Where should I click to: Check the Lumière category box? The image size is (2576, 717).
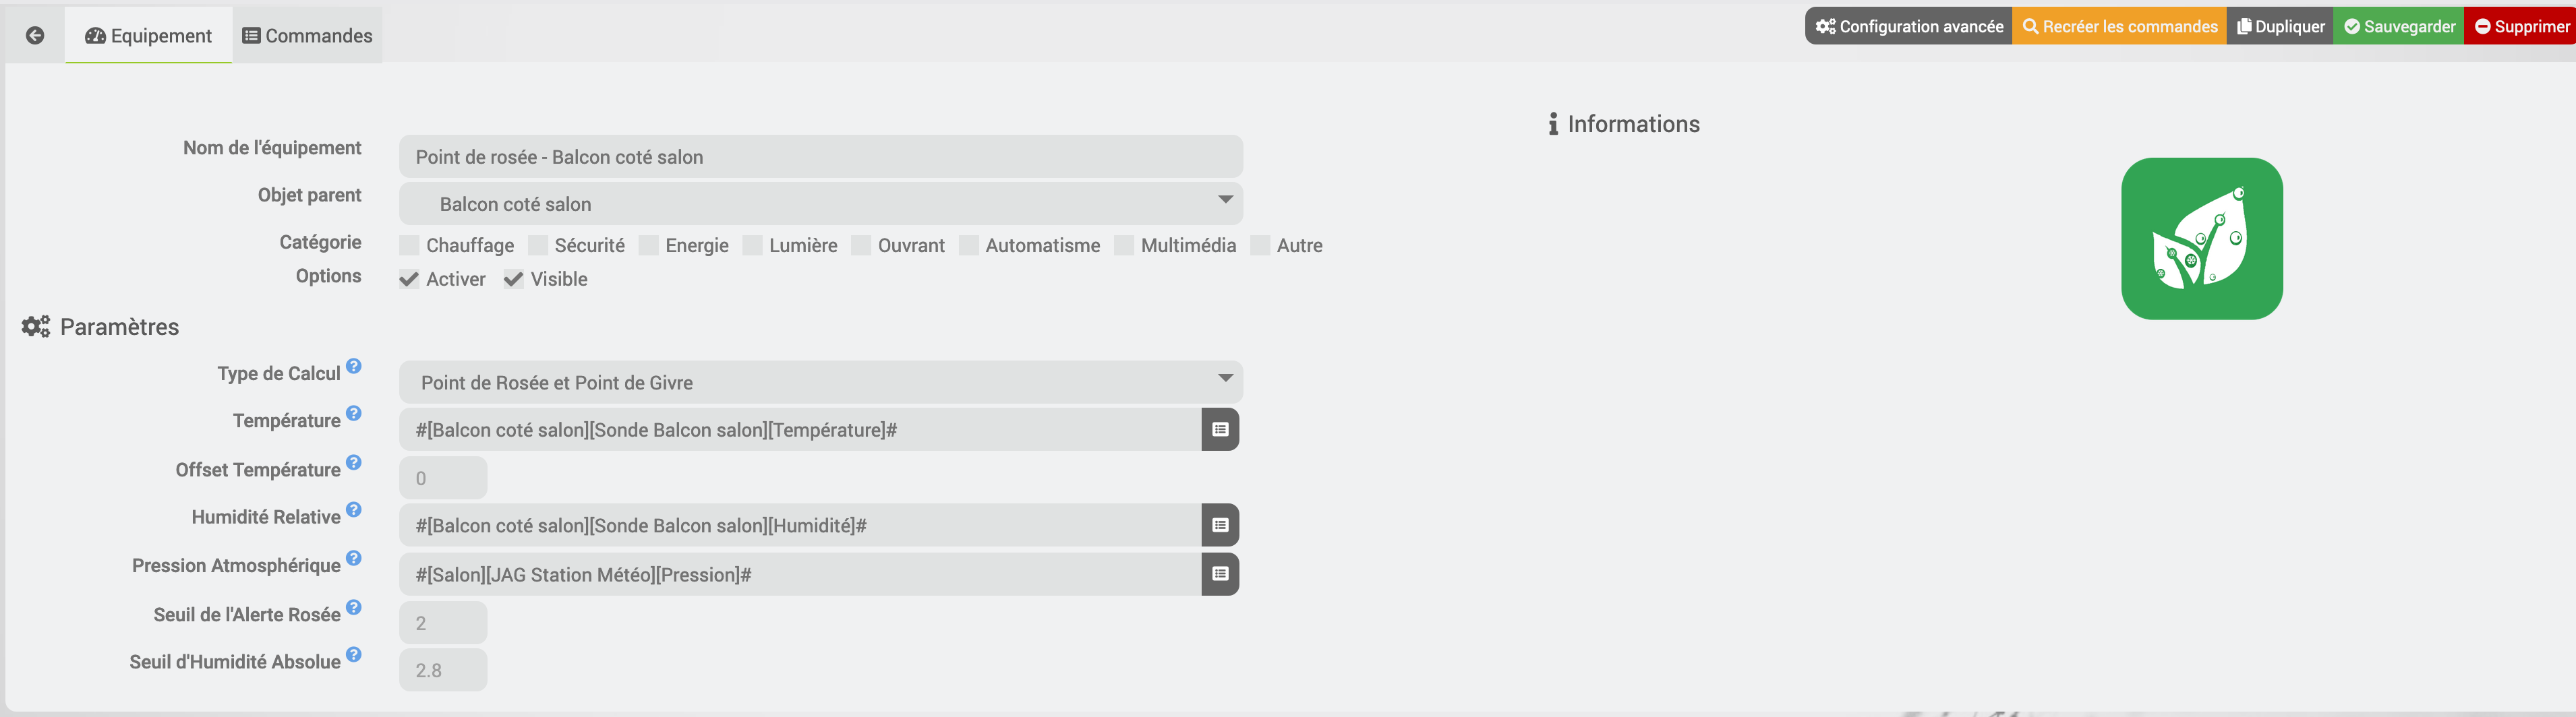coord(753,246)
